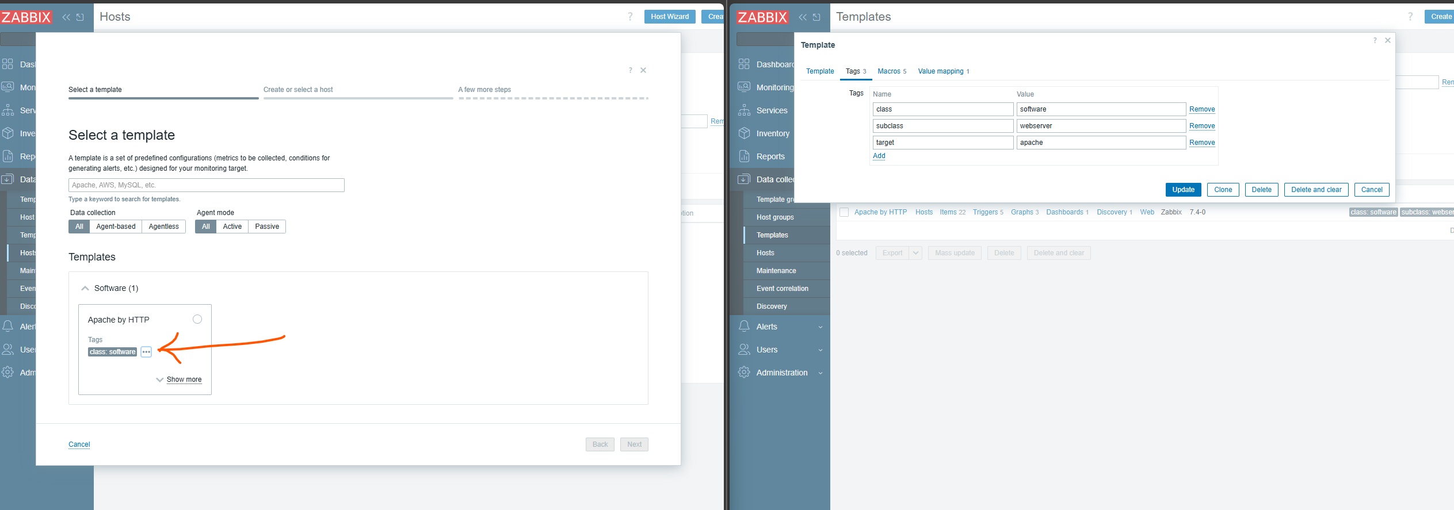Open Event correlation submenu item
This screenshot has height=510, width=1454.
pos(783,289)
